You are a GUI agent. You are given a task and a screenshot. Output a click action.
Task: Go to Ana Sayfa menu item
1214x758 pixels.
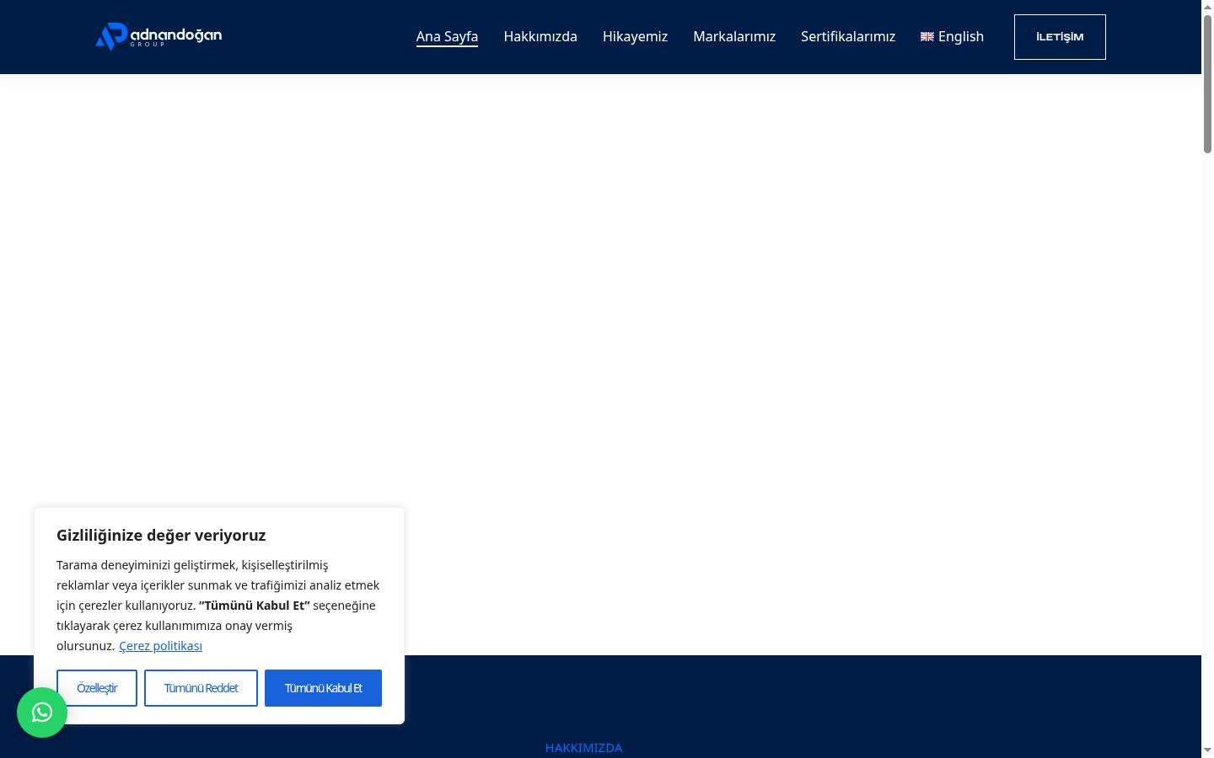tap(447, 36)
